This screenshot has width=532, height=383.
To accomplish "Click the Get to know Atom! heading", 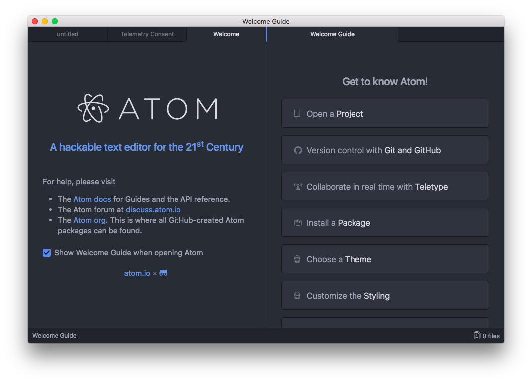I will [385, 81].
